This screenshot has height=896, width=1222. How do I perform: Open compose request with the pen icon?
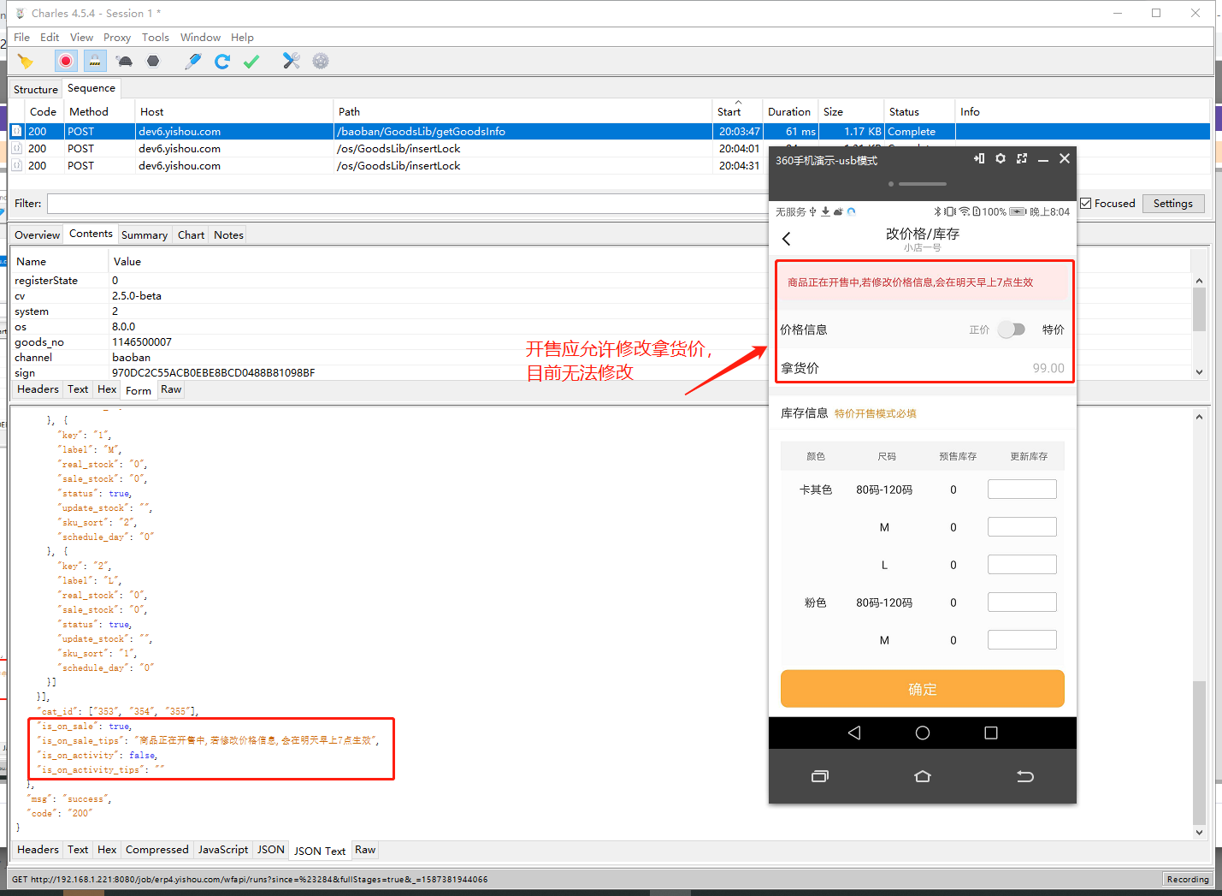pos(193,61)
